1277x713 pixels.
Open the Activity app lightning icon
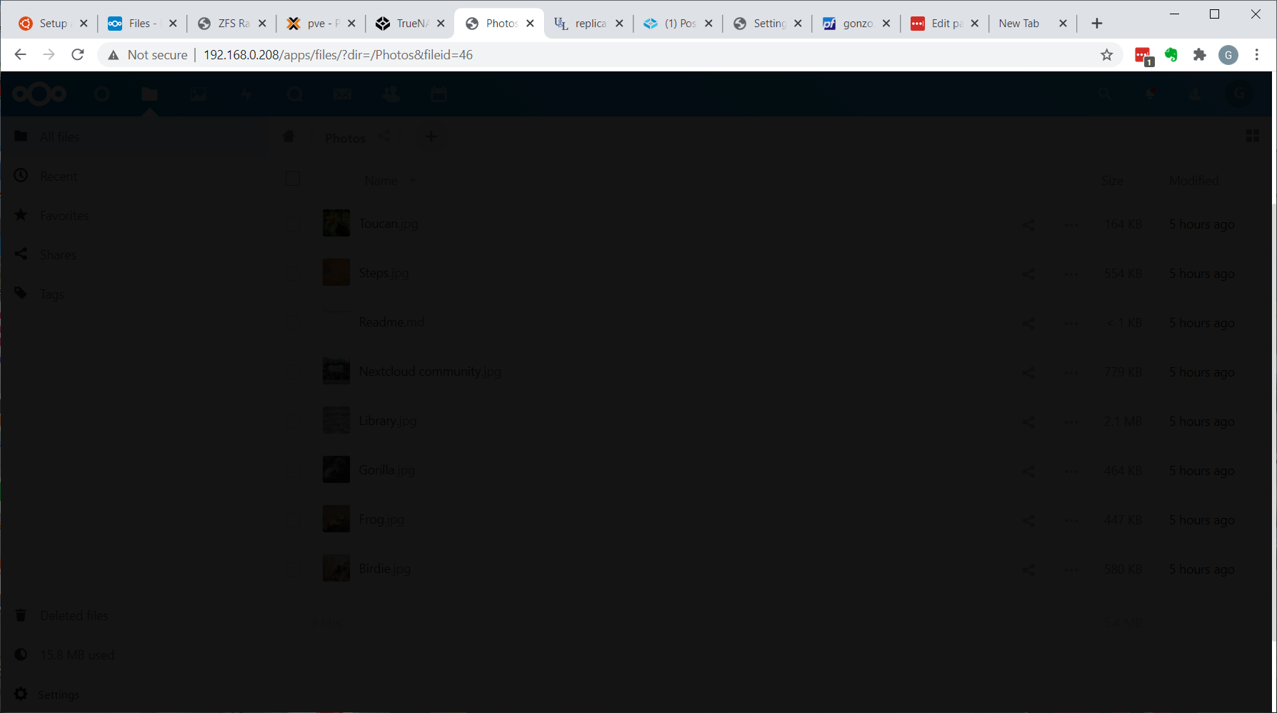tap(246, 94)
